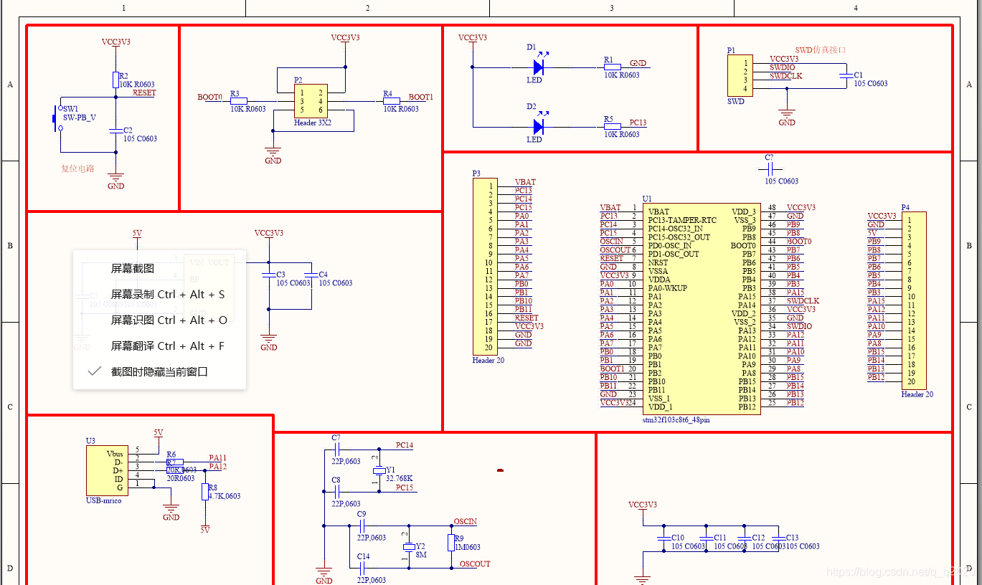Select the P4 Header 20 connector
The height and width of the screenshot is (585, 982).
point(915,300)
